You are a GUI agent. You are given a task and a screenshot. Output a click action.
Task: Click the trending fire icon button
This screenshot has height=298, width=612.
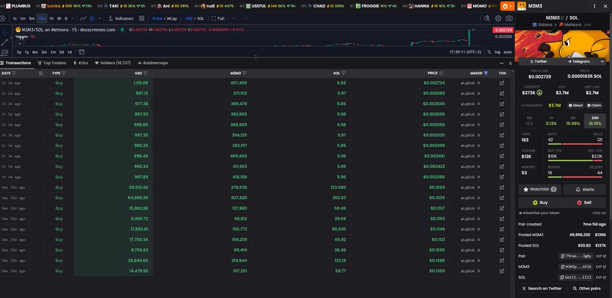[506, 7]
